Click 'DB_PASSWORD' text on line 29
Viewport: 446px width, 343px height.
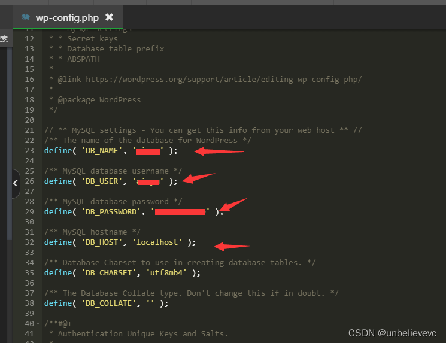click(x=111, y=211)
